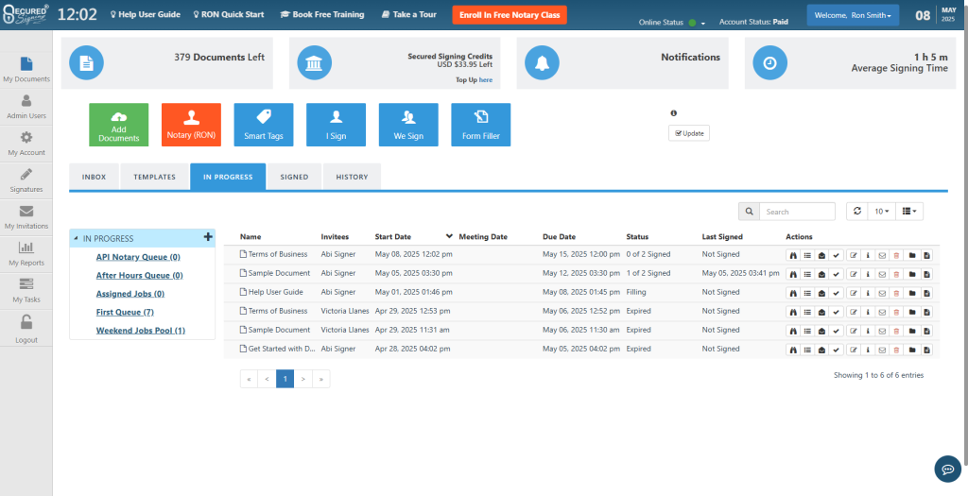Click trash icon for May 05 Sample Document
The height and width of the screenshot is (496, 968).
(x=896, y=273)
